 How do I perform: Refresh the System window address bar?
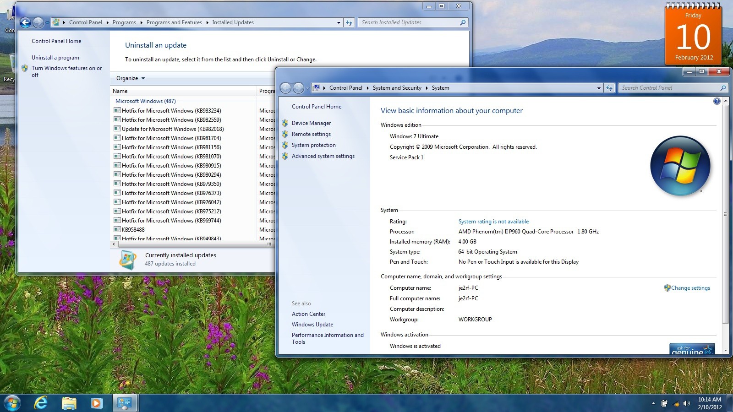609,88
